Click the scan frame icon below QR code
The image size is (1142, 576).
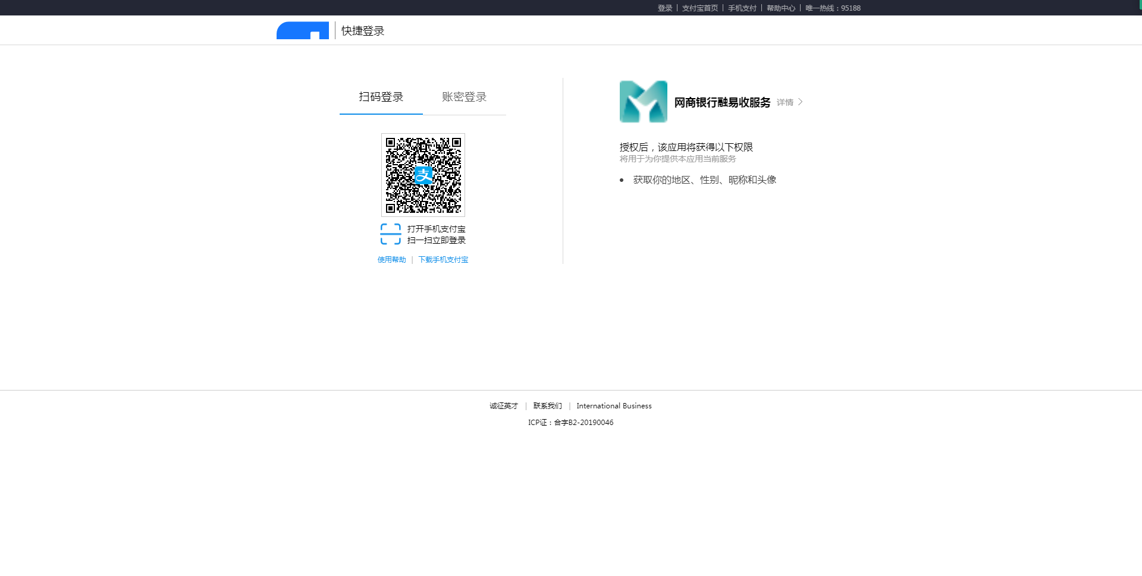tap(391, 234)
